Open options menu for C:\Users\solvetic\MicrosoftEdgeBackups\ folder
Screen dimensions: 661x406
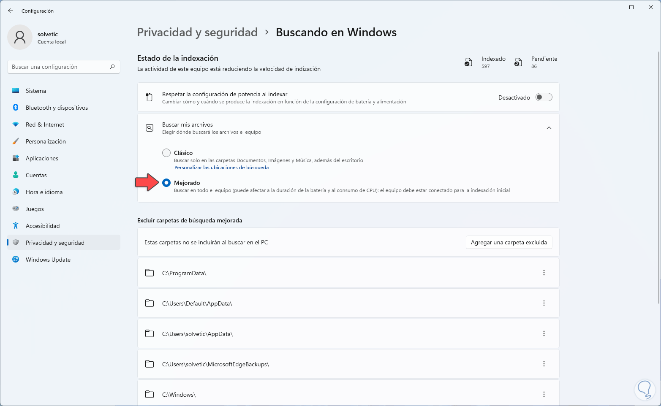pyautogui.click(x=544, y=364)
